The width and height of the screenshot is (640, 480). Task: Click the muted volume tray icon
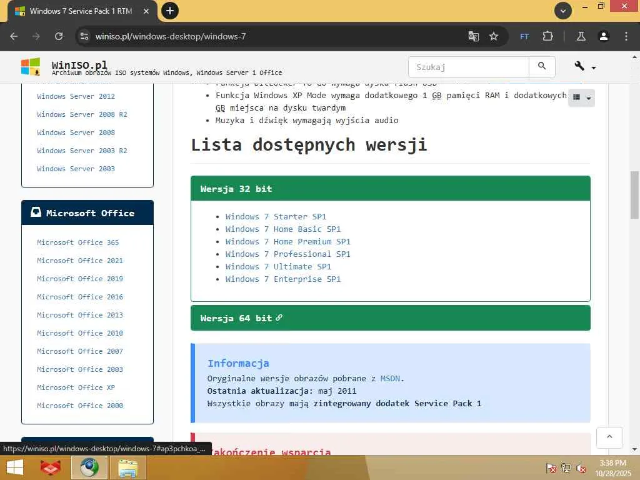(x=581, y=467)
